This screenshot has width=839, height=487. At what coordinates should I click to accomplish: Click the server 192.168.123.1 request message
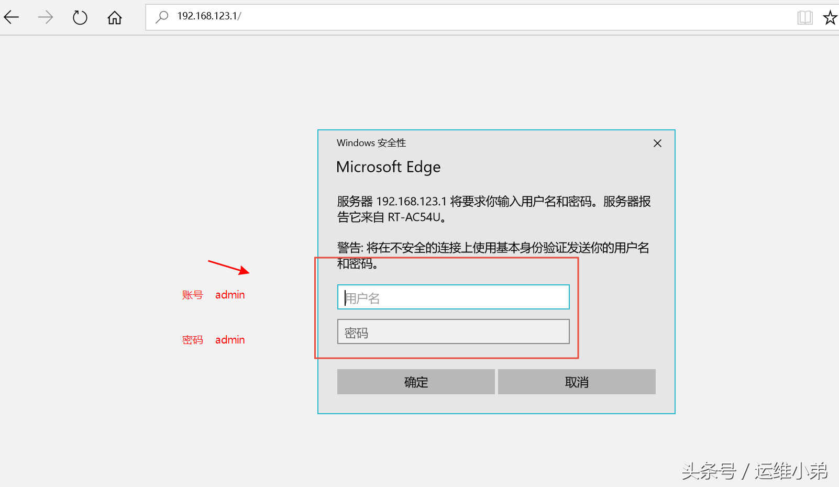[x=494, y=209]
